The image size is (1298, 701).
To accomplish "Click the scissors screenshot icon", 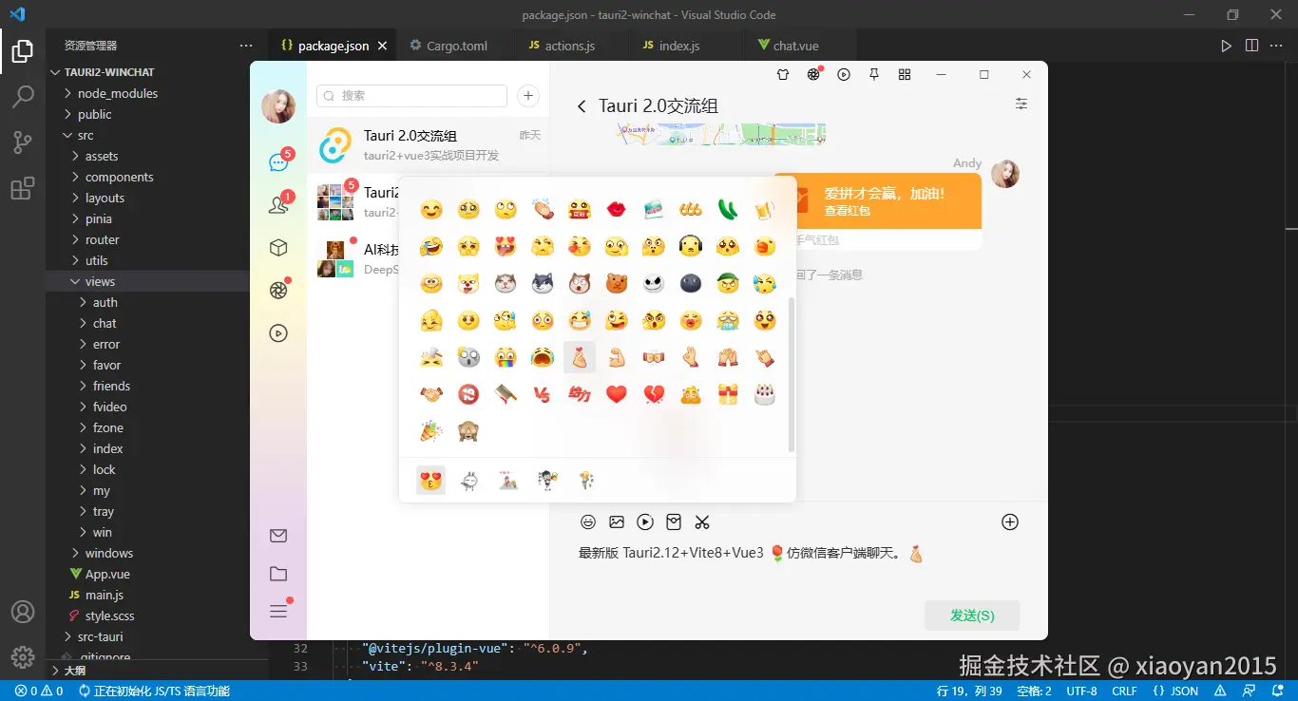I will point(702,521).
